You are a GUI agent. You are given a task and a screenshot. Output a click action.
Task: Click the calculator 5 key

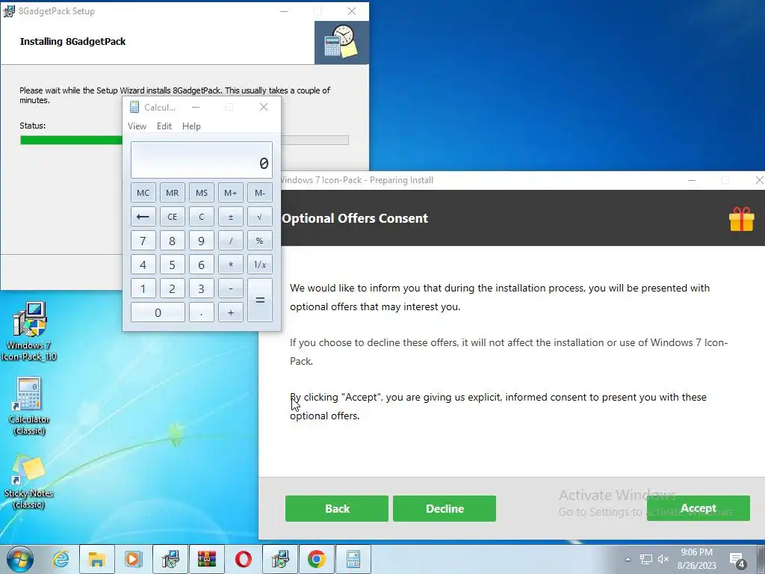pos(173,265)
